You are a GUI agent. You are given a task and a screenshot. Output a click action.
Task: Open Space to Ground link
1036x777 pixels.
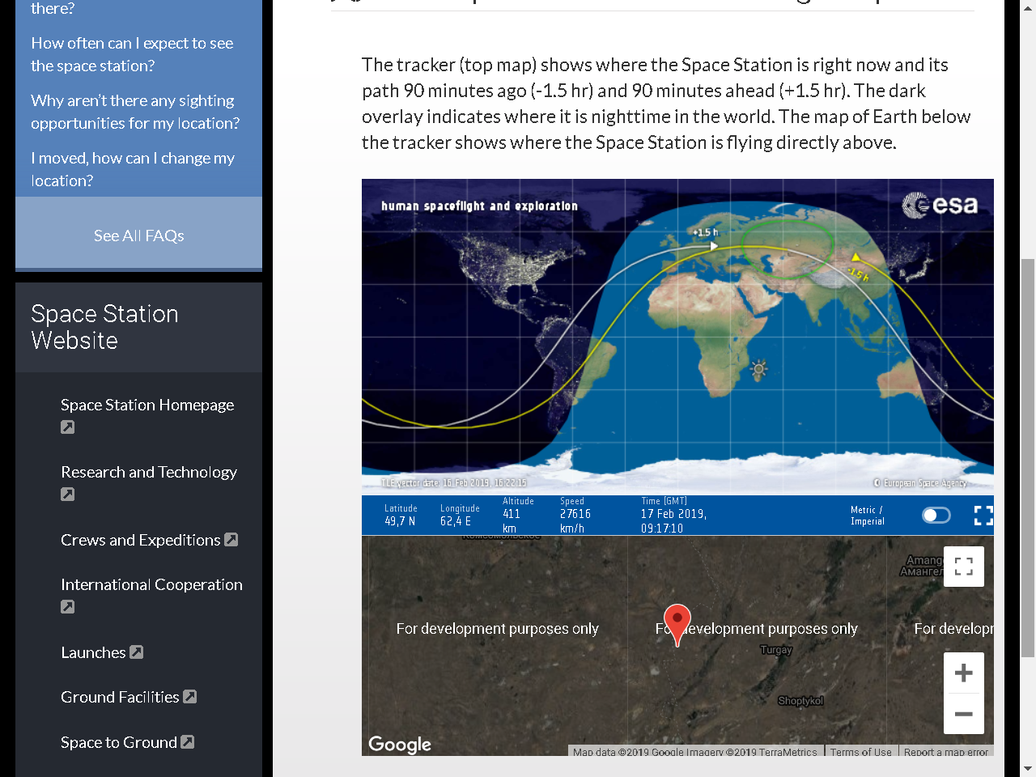119,742
